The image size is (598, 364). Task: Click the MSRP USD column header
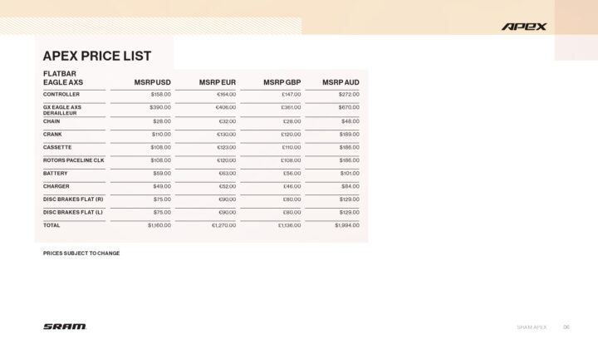pyautogui.click(x=152, y=82)
